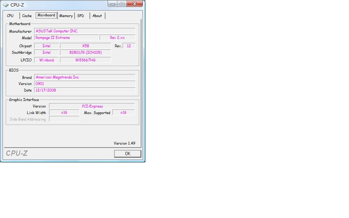Open the Cache tab
This screenshot has width=349, height=218.
click(x=27, y=16)
